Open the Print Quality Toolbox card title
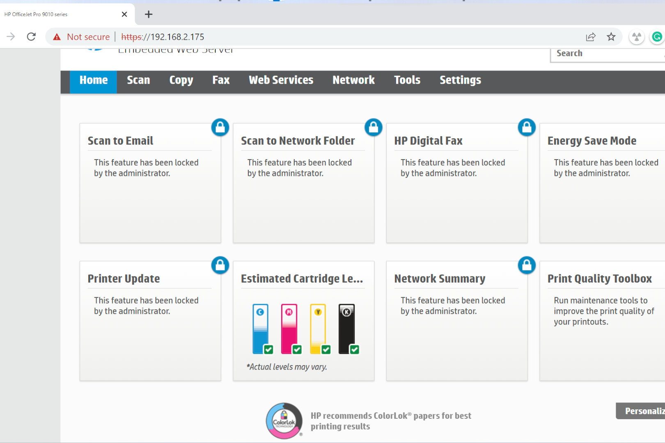Viewport: 665px width, 443px height. 599,279
